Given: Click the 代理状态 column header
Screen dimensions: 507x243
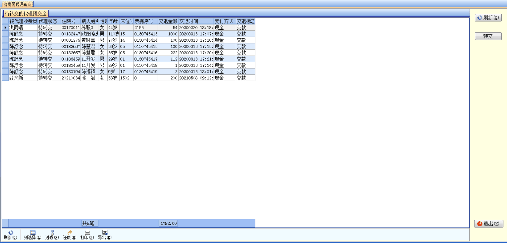Looking at the screenshot, I should tap(49, 21).
